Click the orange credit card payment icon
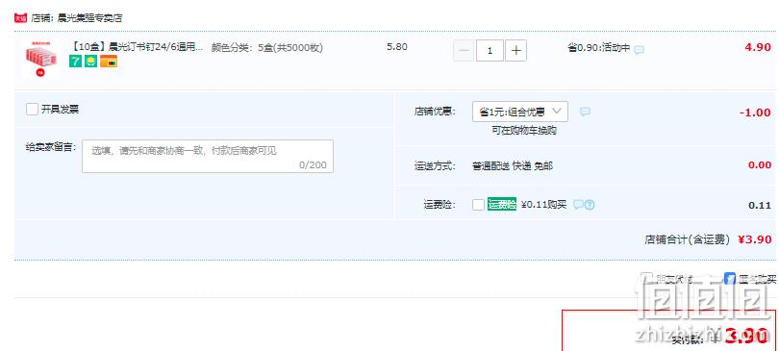 coord(109,62)
